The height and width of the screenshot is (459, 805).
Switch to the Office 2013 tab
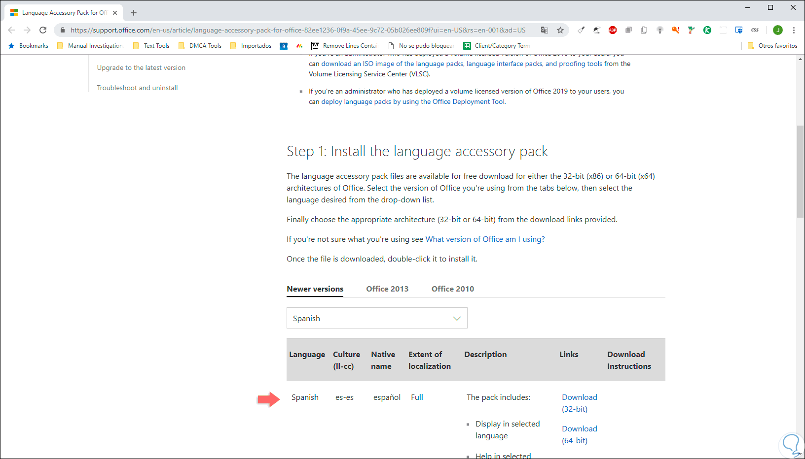(387, 289)
